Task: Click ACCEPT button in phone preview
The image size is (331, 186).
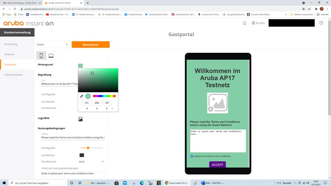Action: [x=218, y=165]
